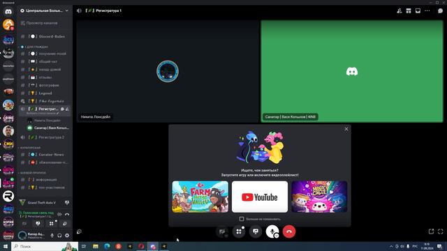Open inbox icon in call header
Image resolution: width=447 pixels, height=251 pixels.
(418, 11)
